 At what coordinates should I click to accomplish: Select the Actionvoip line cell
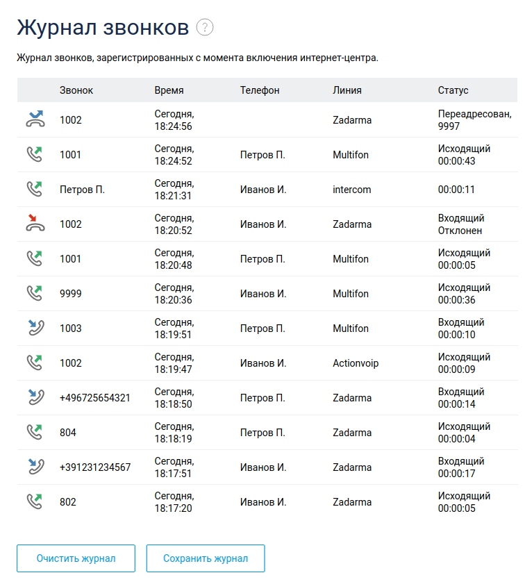356,363
